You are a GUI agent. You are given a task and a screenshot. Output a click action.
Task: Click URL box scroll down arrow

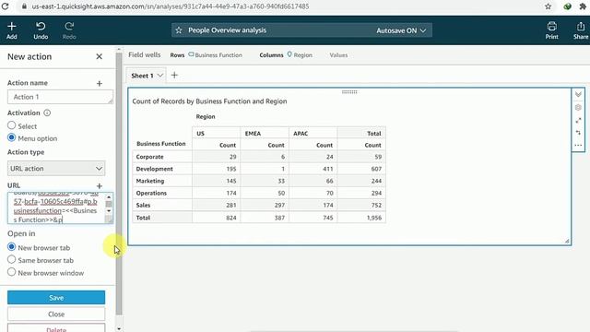tap(109, 211)
